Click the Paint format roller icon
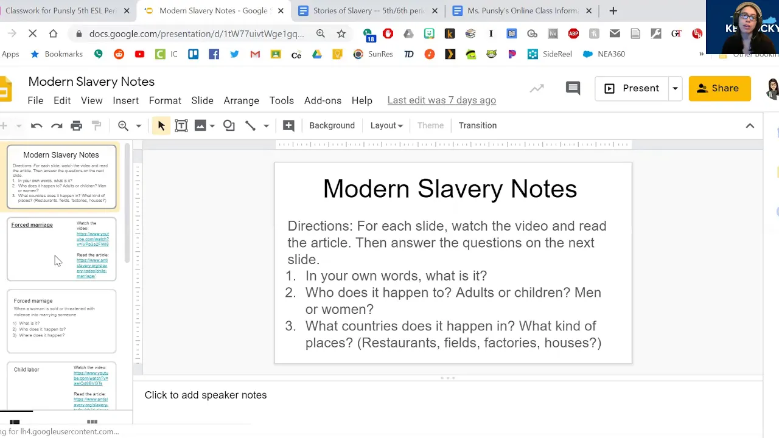The height and width of the screenshot is (438, 779). tap(96, 126)
